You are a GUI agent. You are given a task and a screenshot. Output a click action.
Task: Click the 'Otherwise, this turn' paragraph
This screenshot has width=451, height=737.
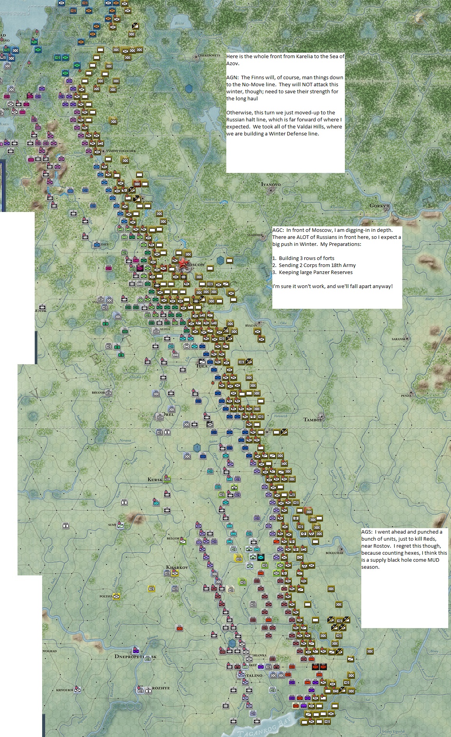click(x=284, y=123)
